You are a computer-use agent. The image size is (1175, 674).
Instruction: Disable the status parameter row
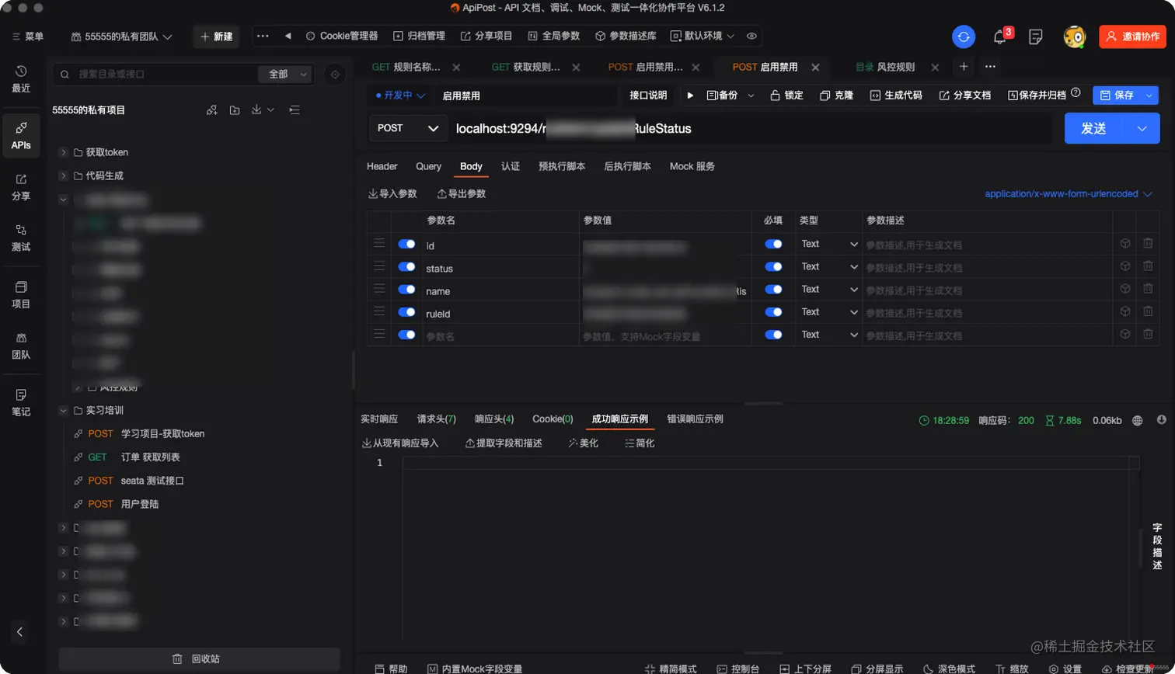click(x=406, y=266)
